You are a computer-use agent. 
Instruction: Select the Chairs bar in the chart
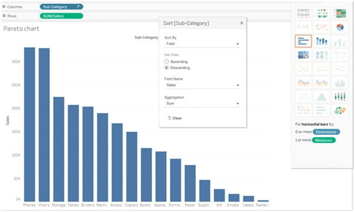(44, 125)
